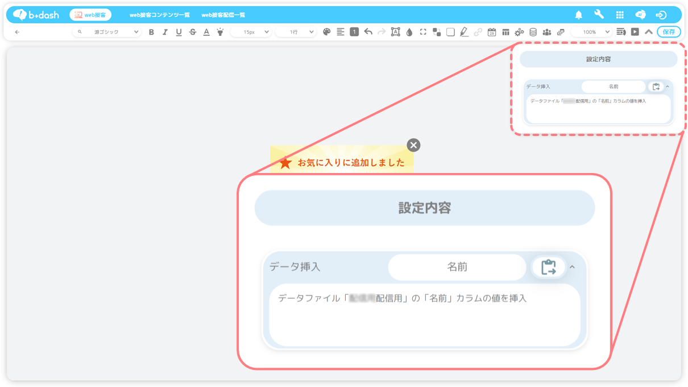Click the 名前 field in settings panel
The width and height of the screenshot is (688, 387).
tap(613, 87)
